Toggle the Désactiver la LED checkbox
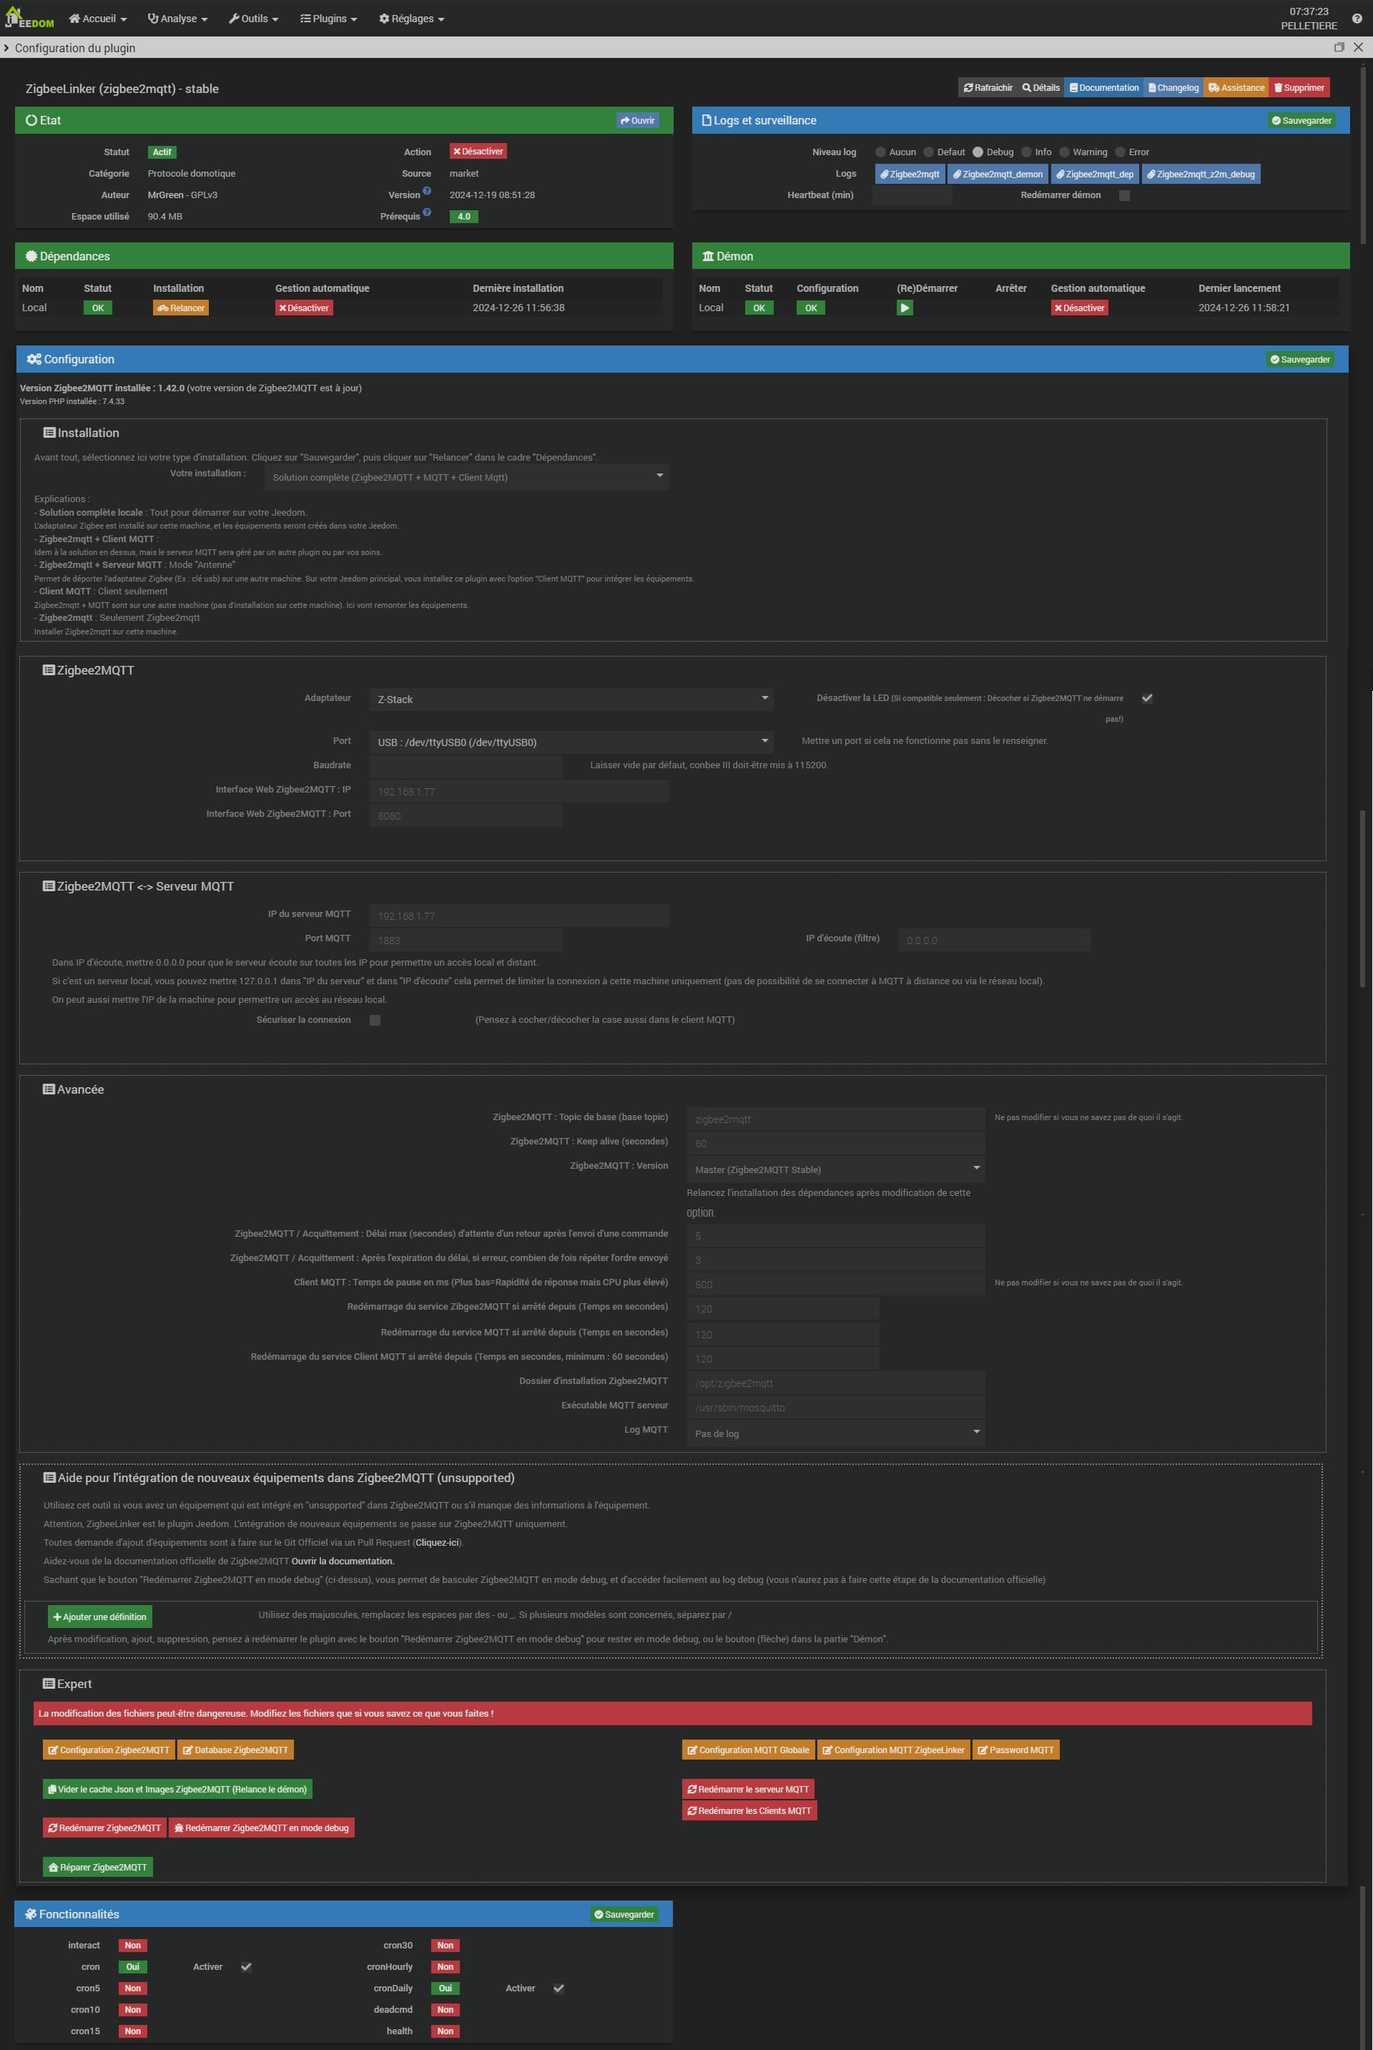Screen dimensions: 1373x2050 point(1146,698)
